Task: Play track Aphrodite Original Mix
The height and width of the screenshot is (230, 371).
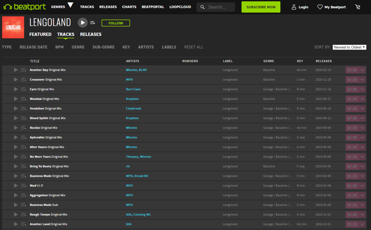Action: 15,137
